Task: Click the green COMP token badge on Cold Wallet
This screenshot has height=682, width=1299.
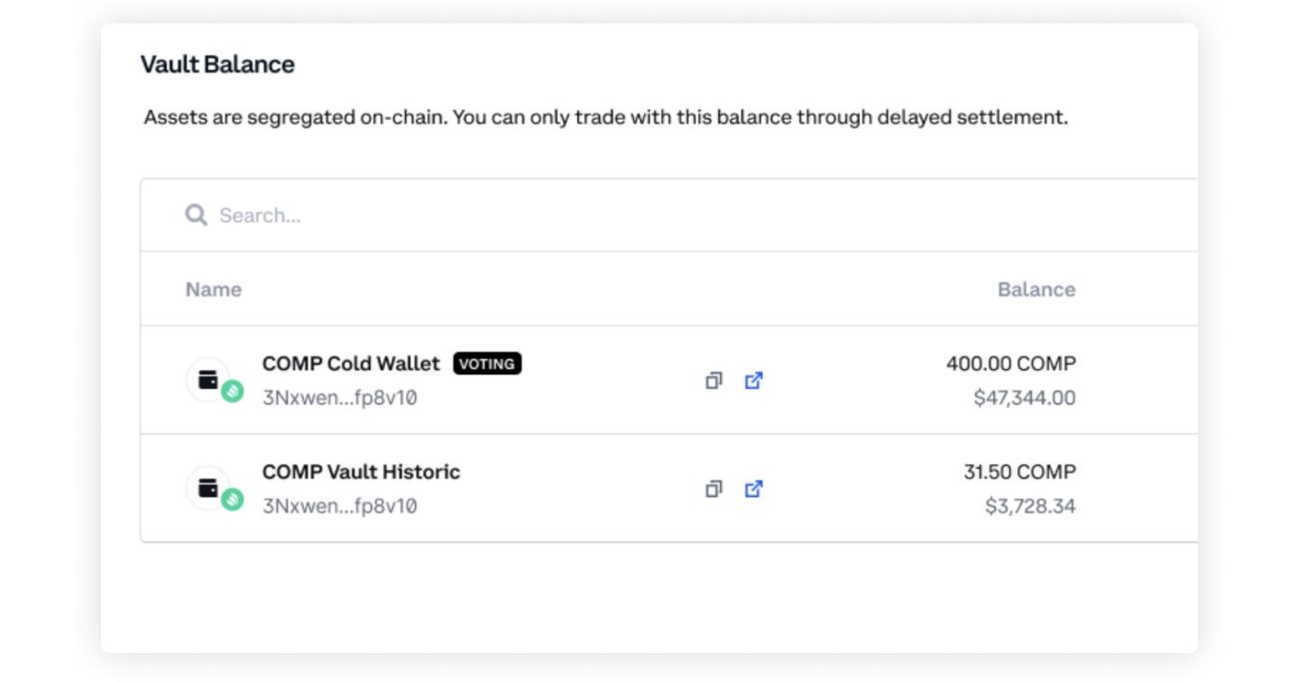Action: click(233, 392)
